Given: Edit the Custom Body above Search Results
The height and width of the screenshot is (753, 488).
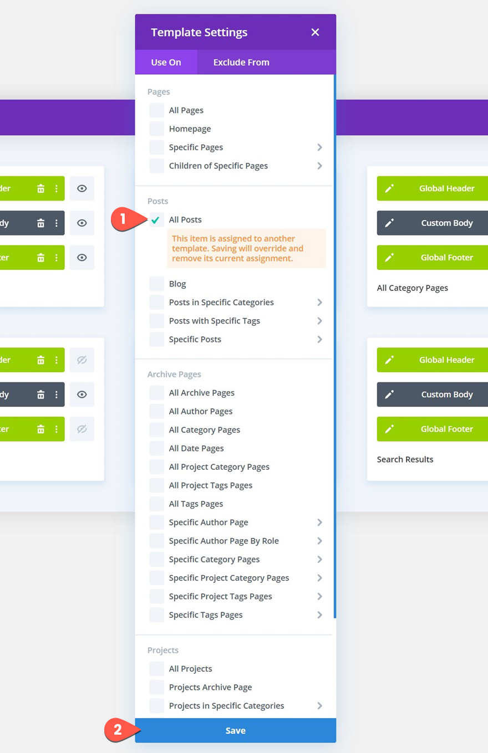Looking at the screenshot, I should [389, 395].
